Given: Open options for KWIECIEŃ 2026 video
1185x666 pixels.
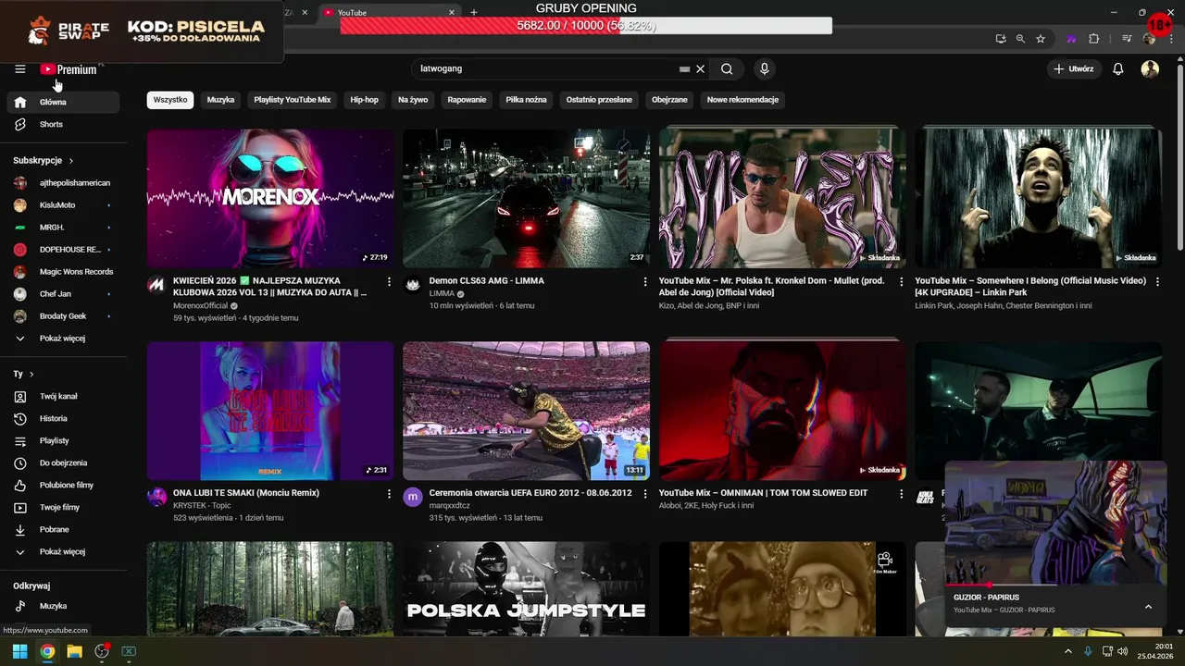Looking at the screenshot, I should point(389,281).
